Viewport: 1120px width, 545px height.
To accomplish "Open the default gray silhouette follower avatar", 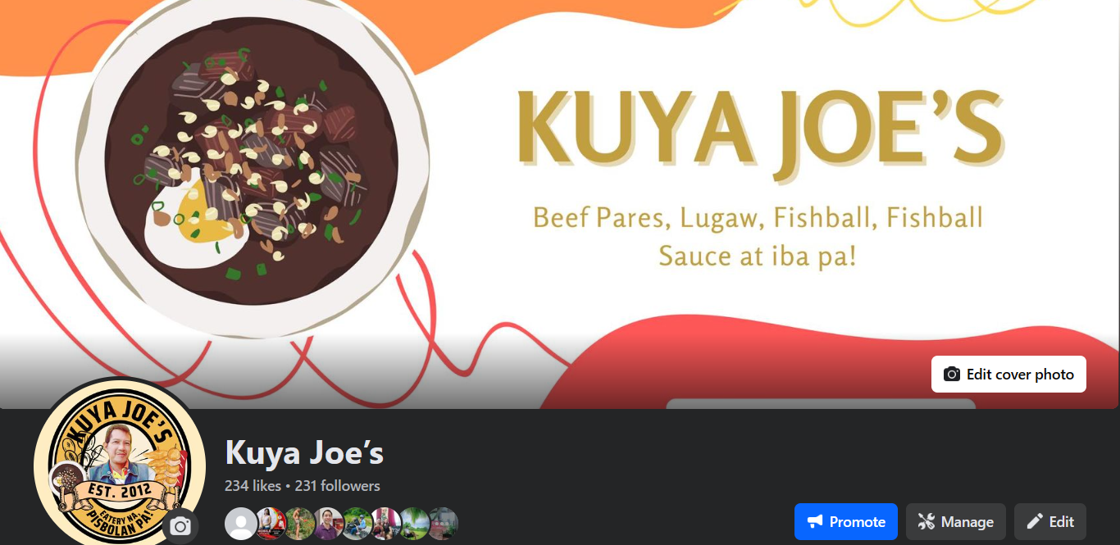I will click(240, 523).
